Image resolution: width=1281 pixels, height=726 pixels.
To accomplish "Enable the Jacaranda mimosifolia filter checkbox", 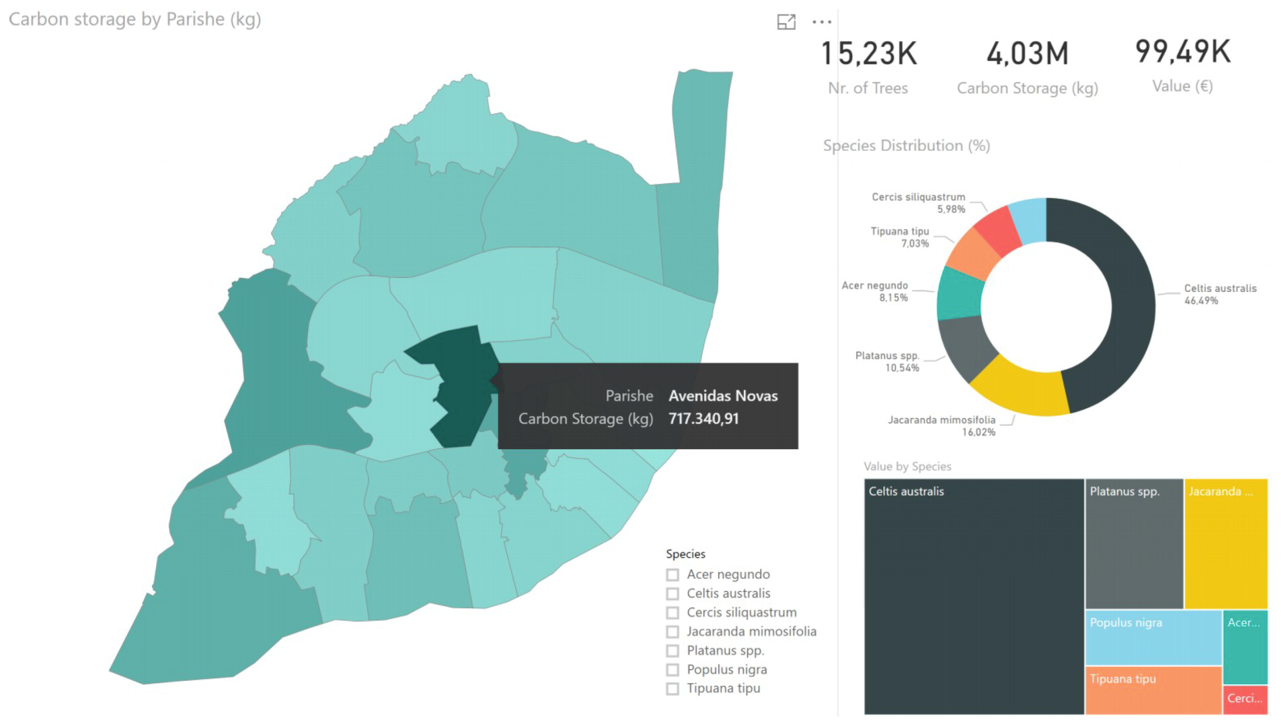I will coord(672,632).
